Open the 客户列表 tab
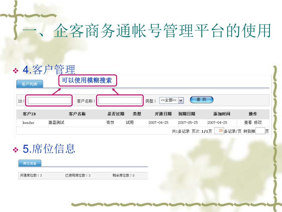The width and height of the screenshot is (282, 212). 30,84
